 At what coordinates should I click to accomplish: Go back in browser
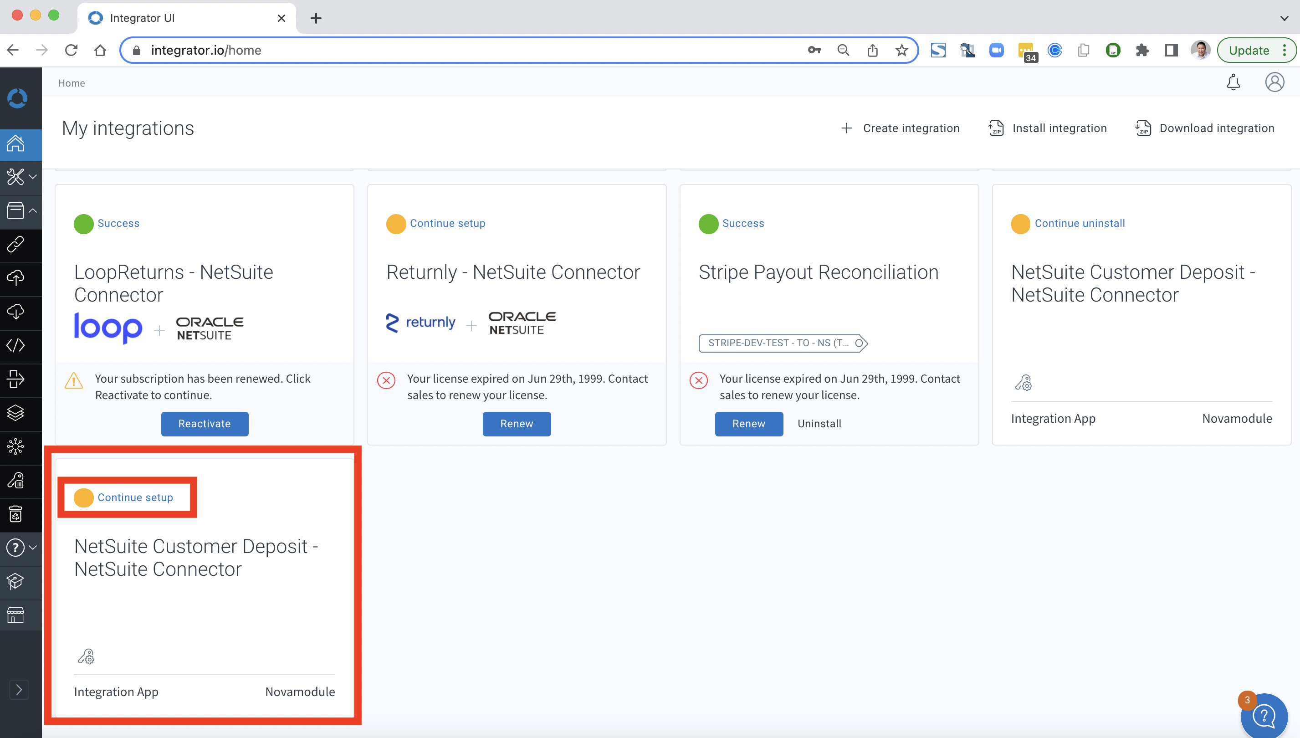click(13, 50)
